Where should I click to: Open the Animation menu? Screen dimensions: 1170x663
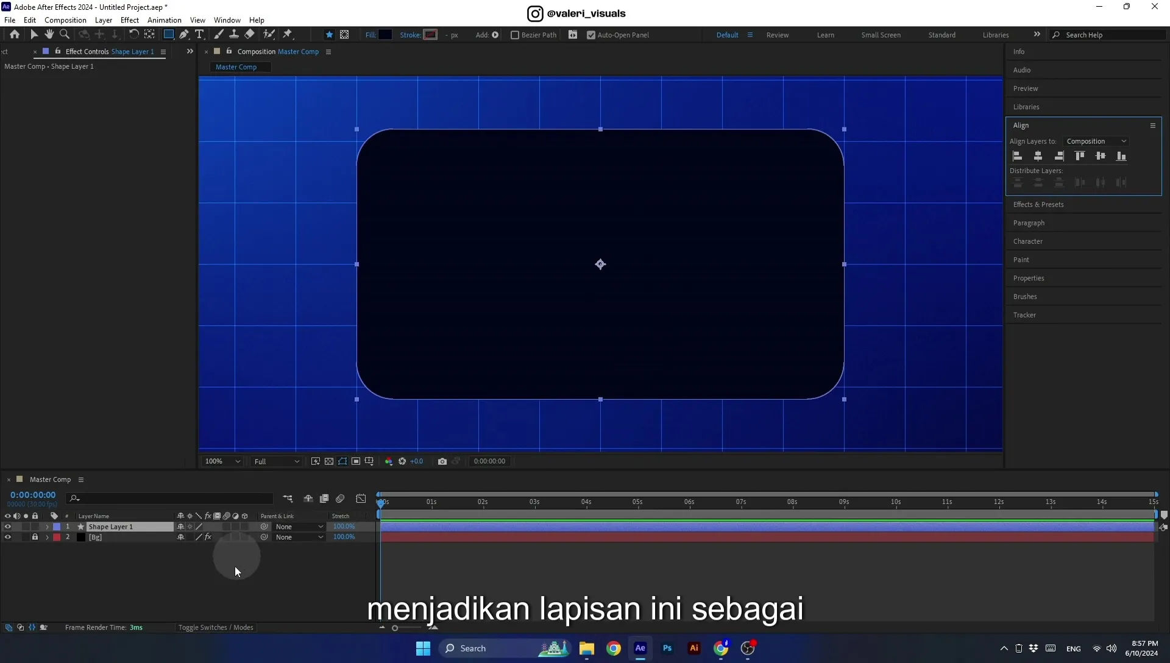coord(165,20)
